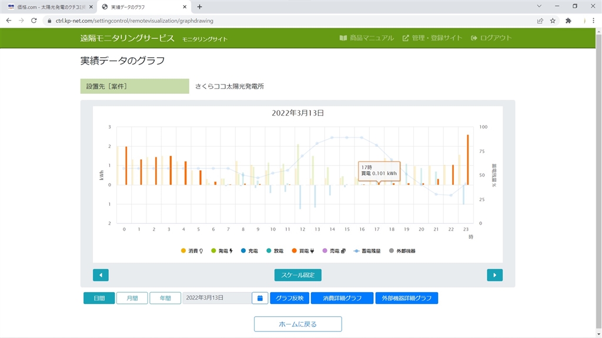Image resolution: width=602 pixels, height=338 pixels.
Task: Click the page scrollbar down arrow
Action: [x=598, y=334]
